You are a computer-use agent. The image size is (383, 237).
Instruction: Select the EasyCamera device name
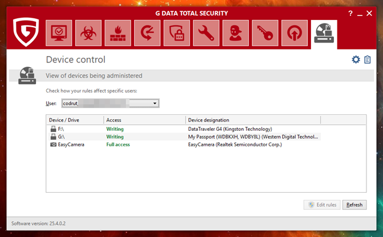click(x=71, y=144)
